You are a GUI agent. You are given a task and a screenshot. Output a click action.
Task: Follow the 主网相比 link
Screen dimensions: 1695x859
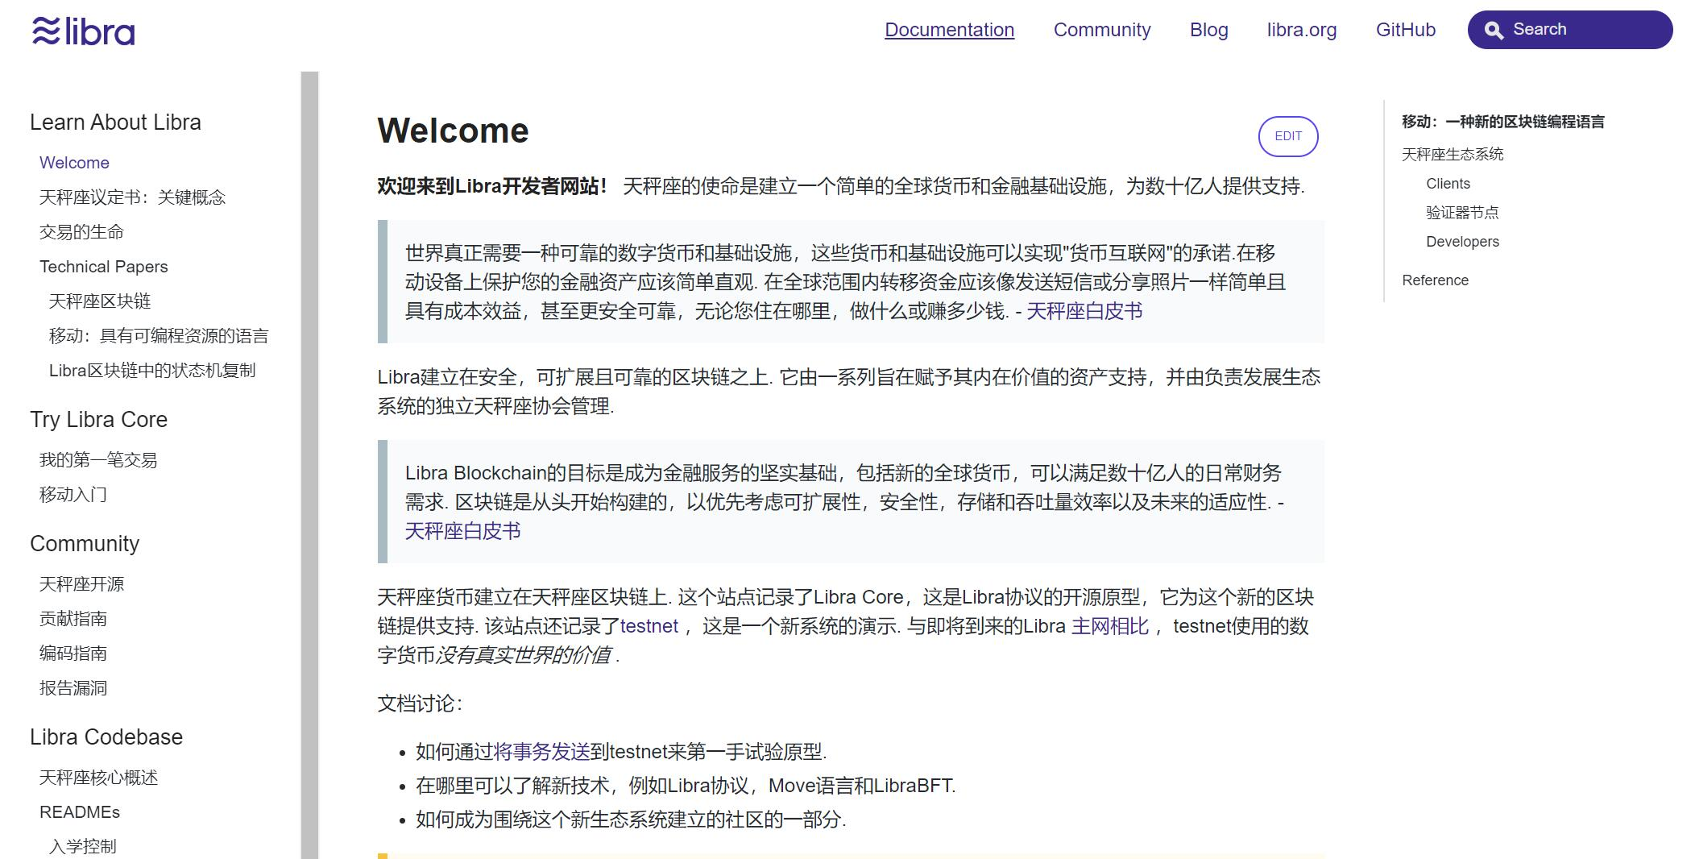(x=1110, y=627)
